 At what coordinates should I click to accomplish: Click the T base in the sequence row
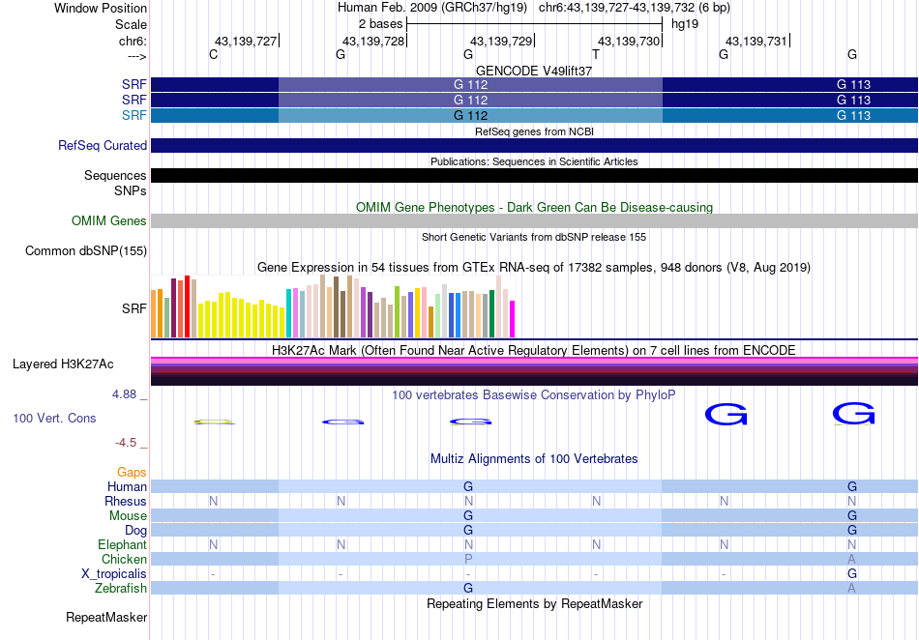point(596,54)
